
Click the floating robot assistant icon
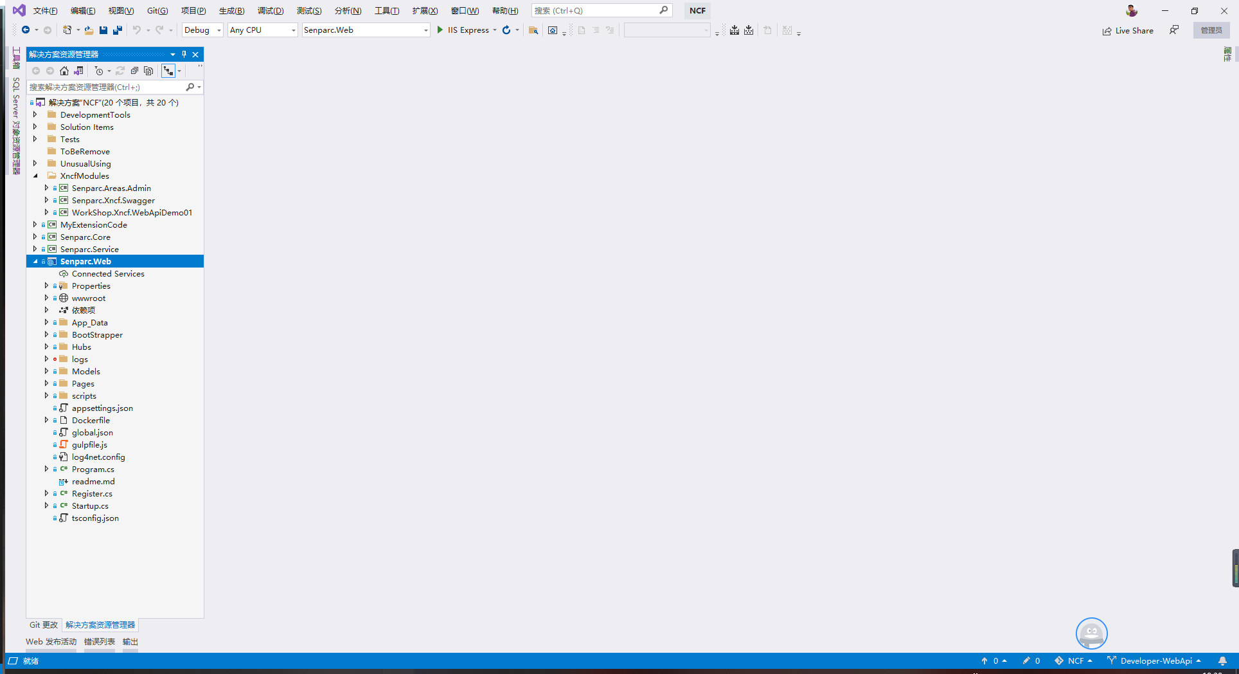1092,633
